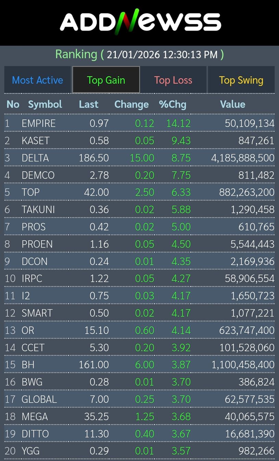The height and width of the screenshot is (461, 279).
Task: Select the DELTA stock row
Action: (x=35, y=158)
